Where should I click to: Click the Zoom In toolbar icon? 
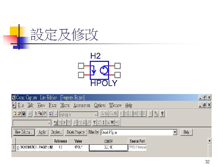click(x=102, y=113)
